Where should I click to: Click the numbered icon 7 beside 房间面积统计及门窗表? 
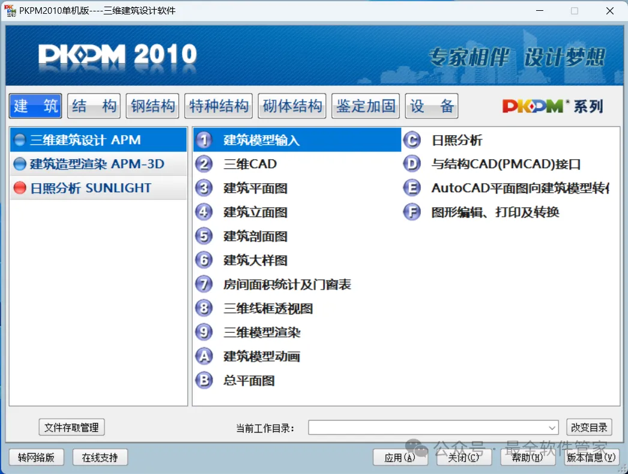tap(204, 284)
